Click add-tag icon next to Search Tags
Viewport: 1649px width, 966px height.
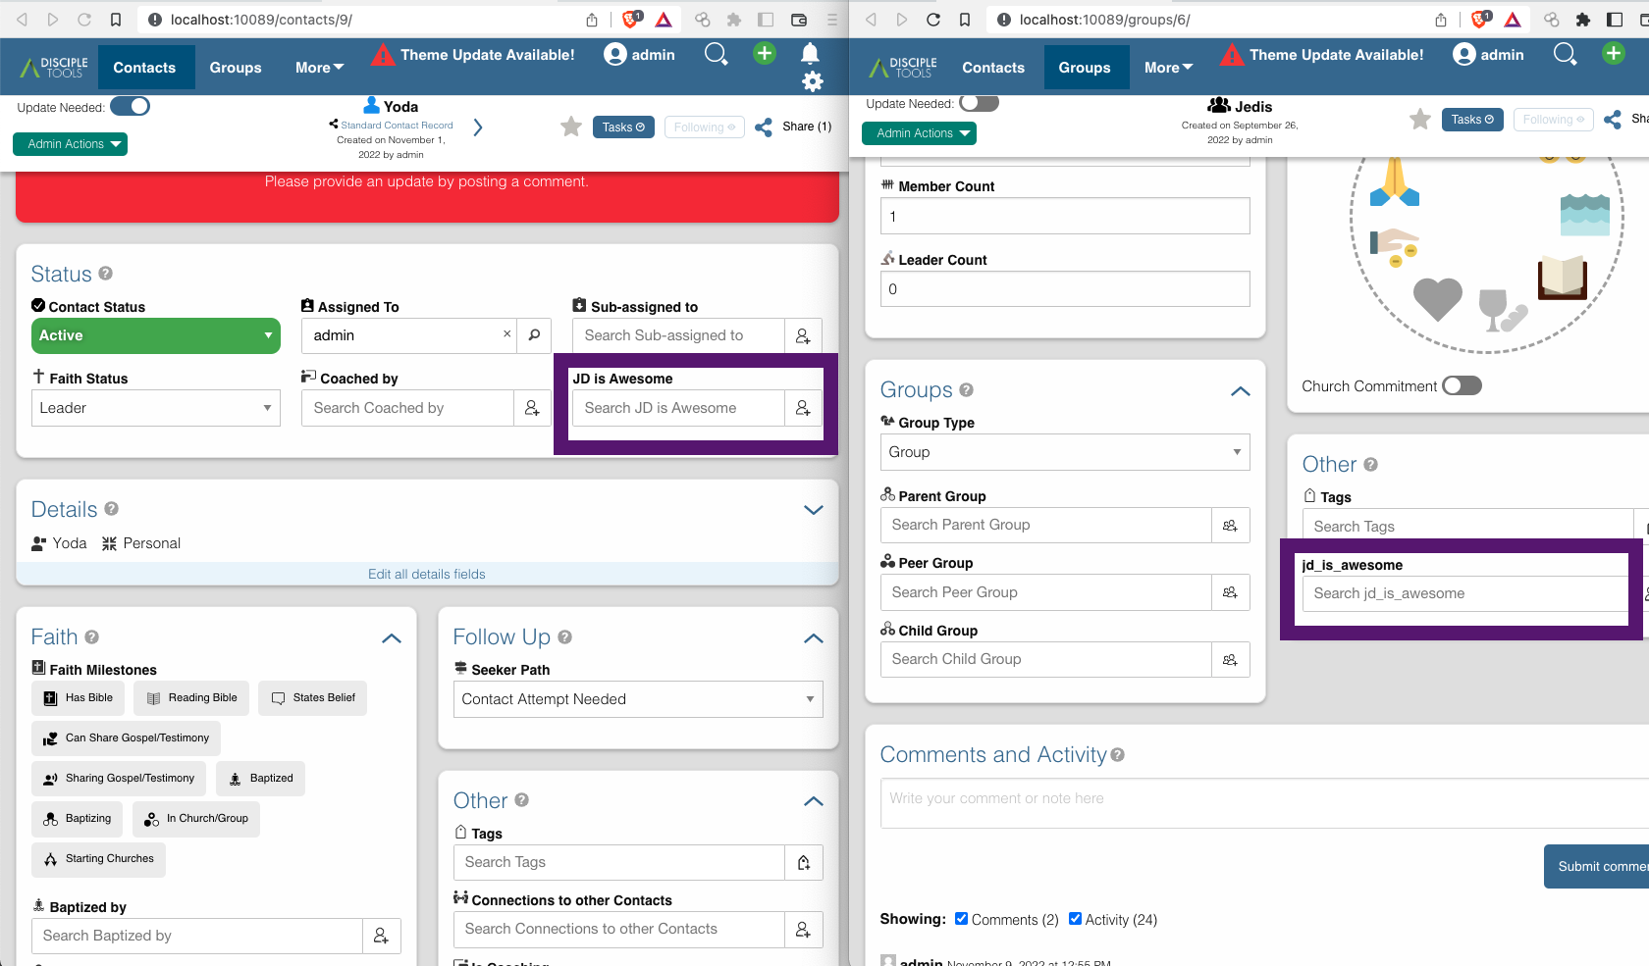(804, 862)
